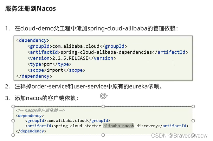Click the bottom-center handle of the nacos box
This screenshot has width=213, height=141.
[x=103, y=135]
